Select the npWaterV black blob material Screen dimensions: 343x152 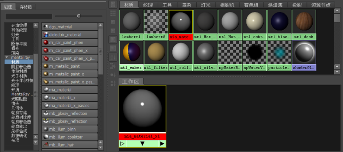click(x=255, y=55)
